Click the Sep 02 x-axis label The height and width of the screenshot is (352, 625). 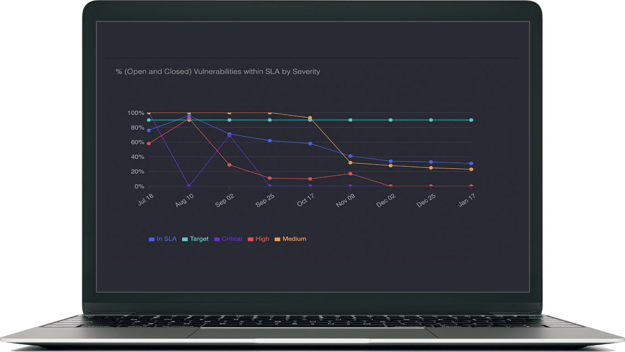coord(225,200)
